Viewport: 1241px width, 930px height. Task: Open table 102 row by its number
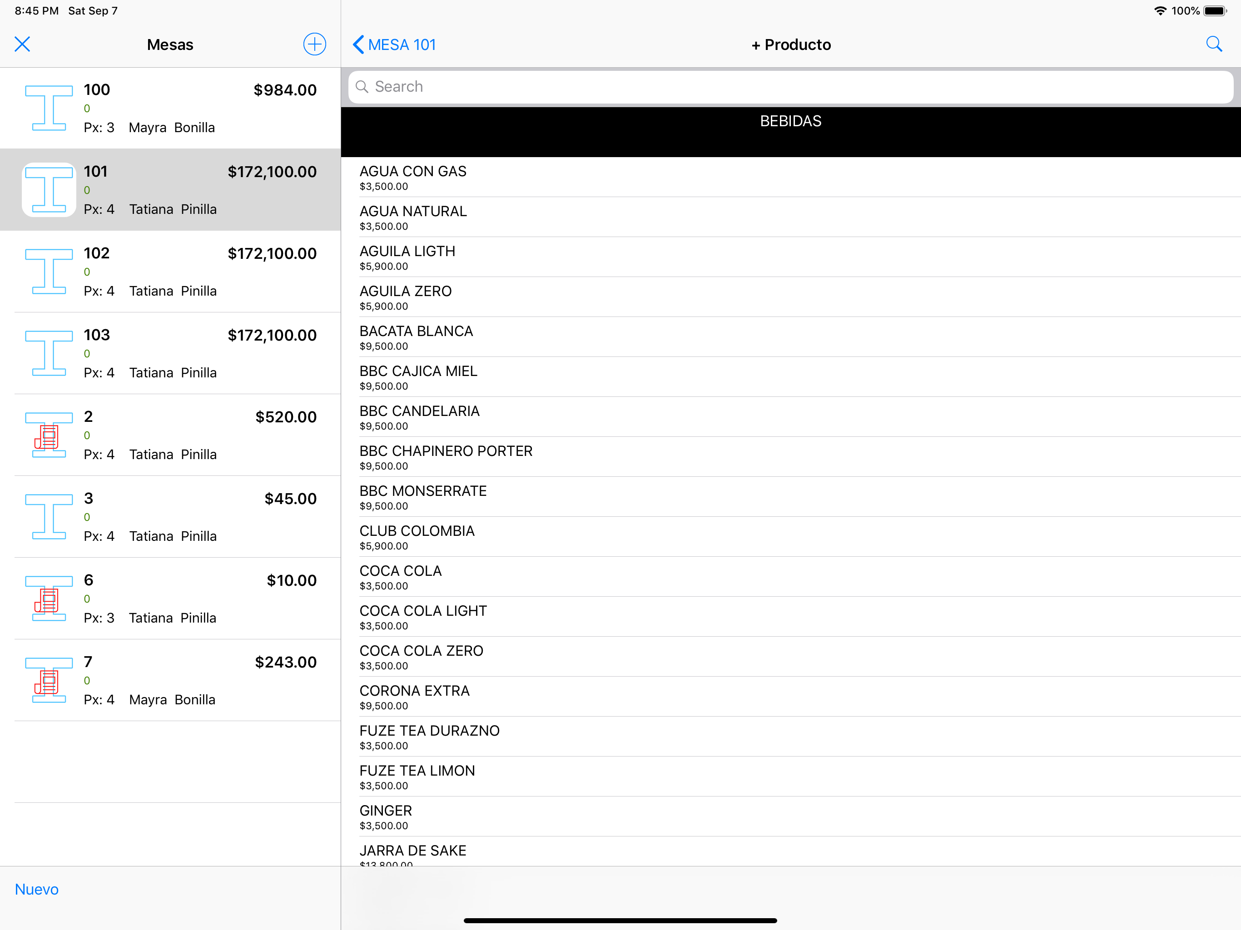96,253
